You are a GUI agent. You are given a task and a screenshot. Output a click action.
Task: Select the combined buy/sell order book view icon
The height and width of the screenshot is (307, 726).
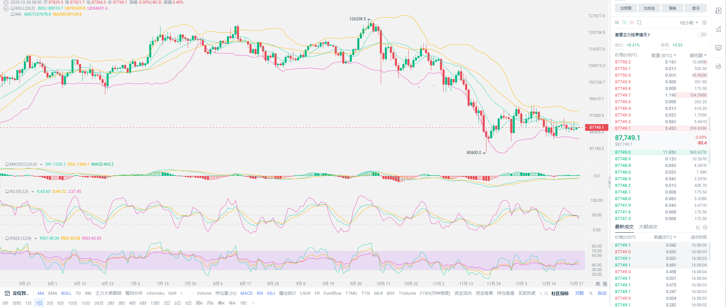[617, 23]
